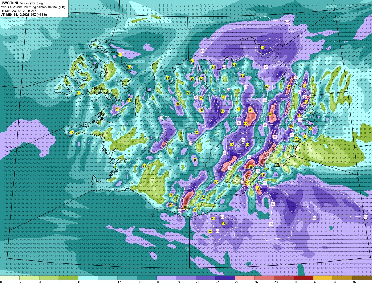Click the valid time 'VT: Mið. 31.12.2025 05Z (+56 h)'
The height and width of the screenshot is (284, 372).
tap(24, 14)
